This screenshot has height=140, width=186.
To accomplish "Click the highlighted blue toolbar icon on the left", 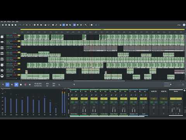I will coord(64,25).
